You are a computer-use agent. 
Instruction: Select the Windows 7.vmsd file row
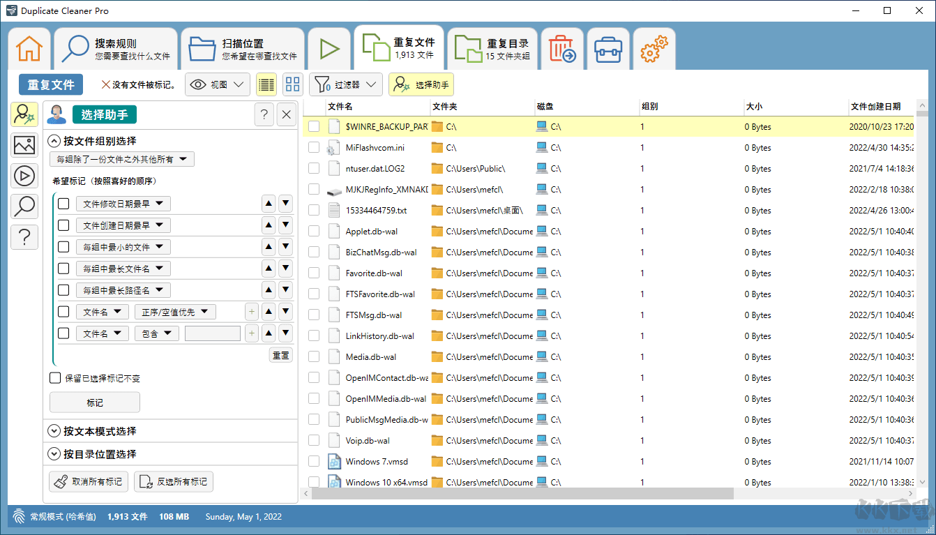tap(609, 462)
